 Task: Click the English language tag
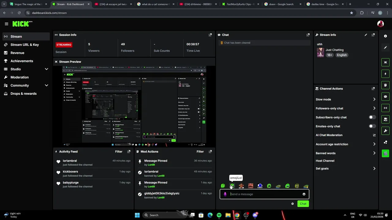342,55
